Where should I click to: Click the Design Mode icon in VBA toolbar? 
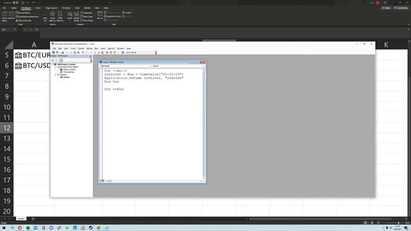103,53
